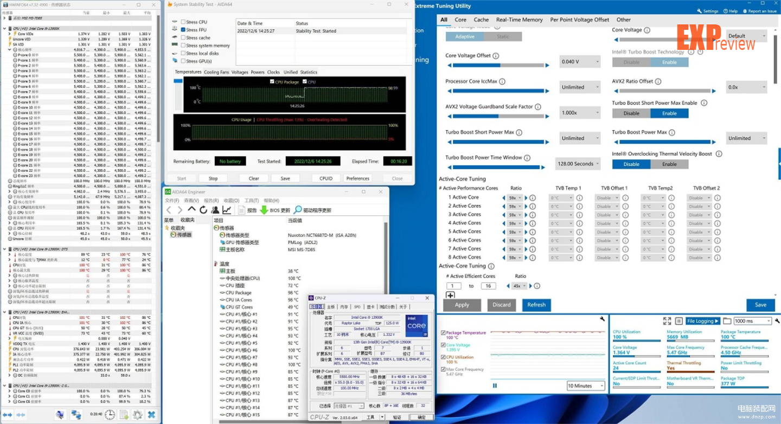The width and height of the screenshot is (781, 424).
Task: Toggle the CPU Package checkbox in temperature graph
Action: click(272, 81)
